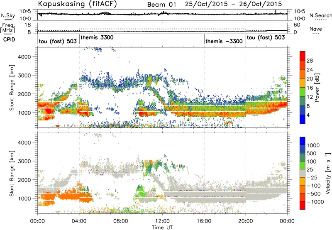Click the 4 label on Power color bar
The height and width of the screenshot is (230, 332).
click(x=308, y=115)
